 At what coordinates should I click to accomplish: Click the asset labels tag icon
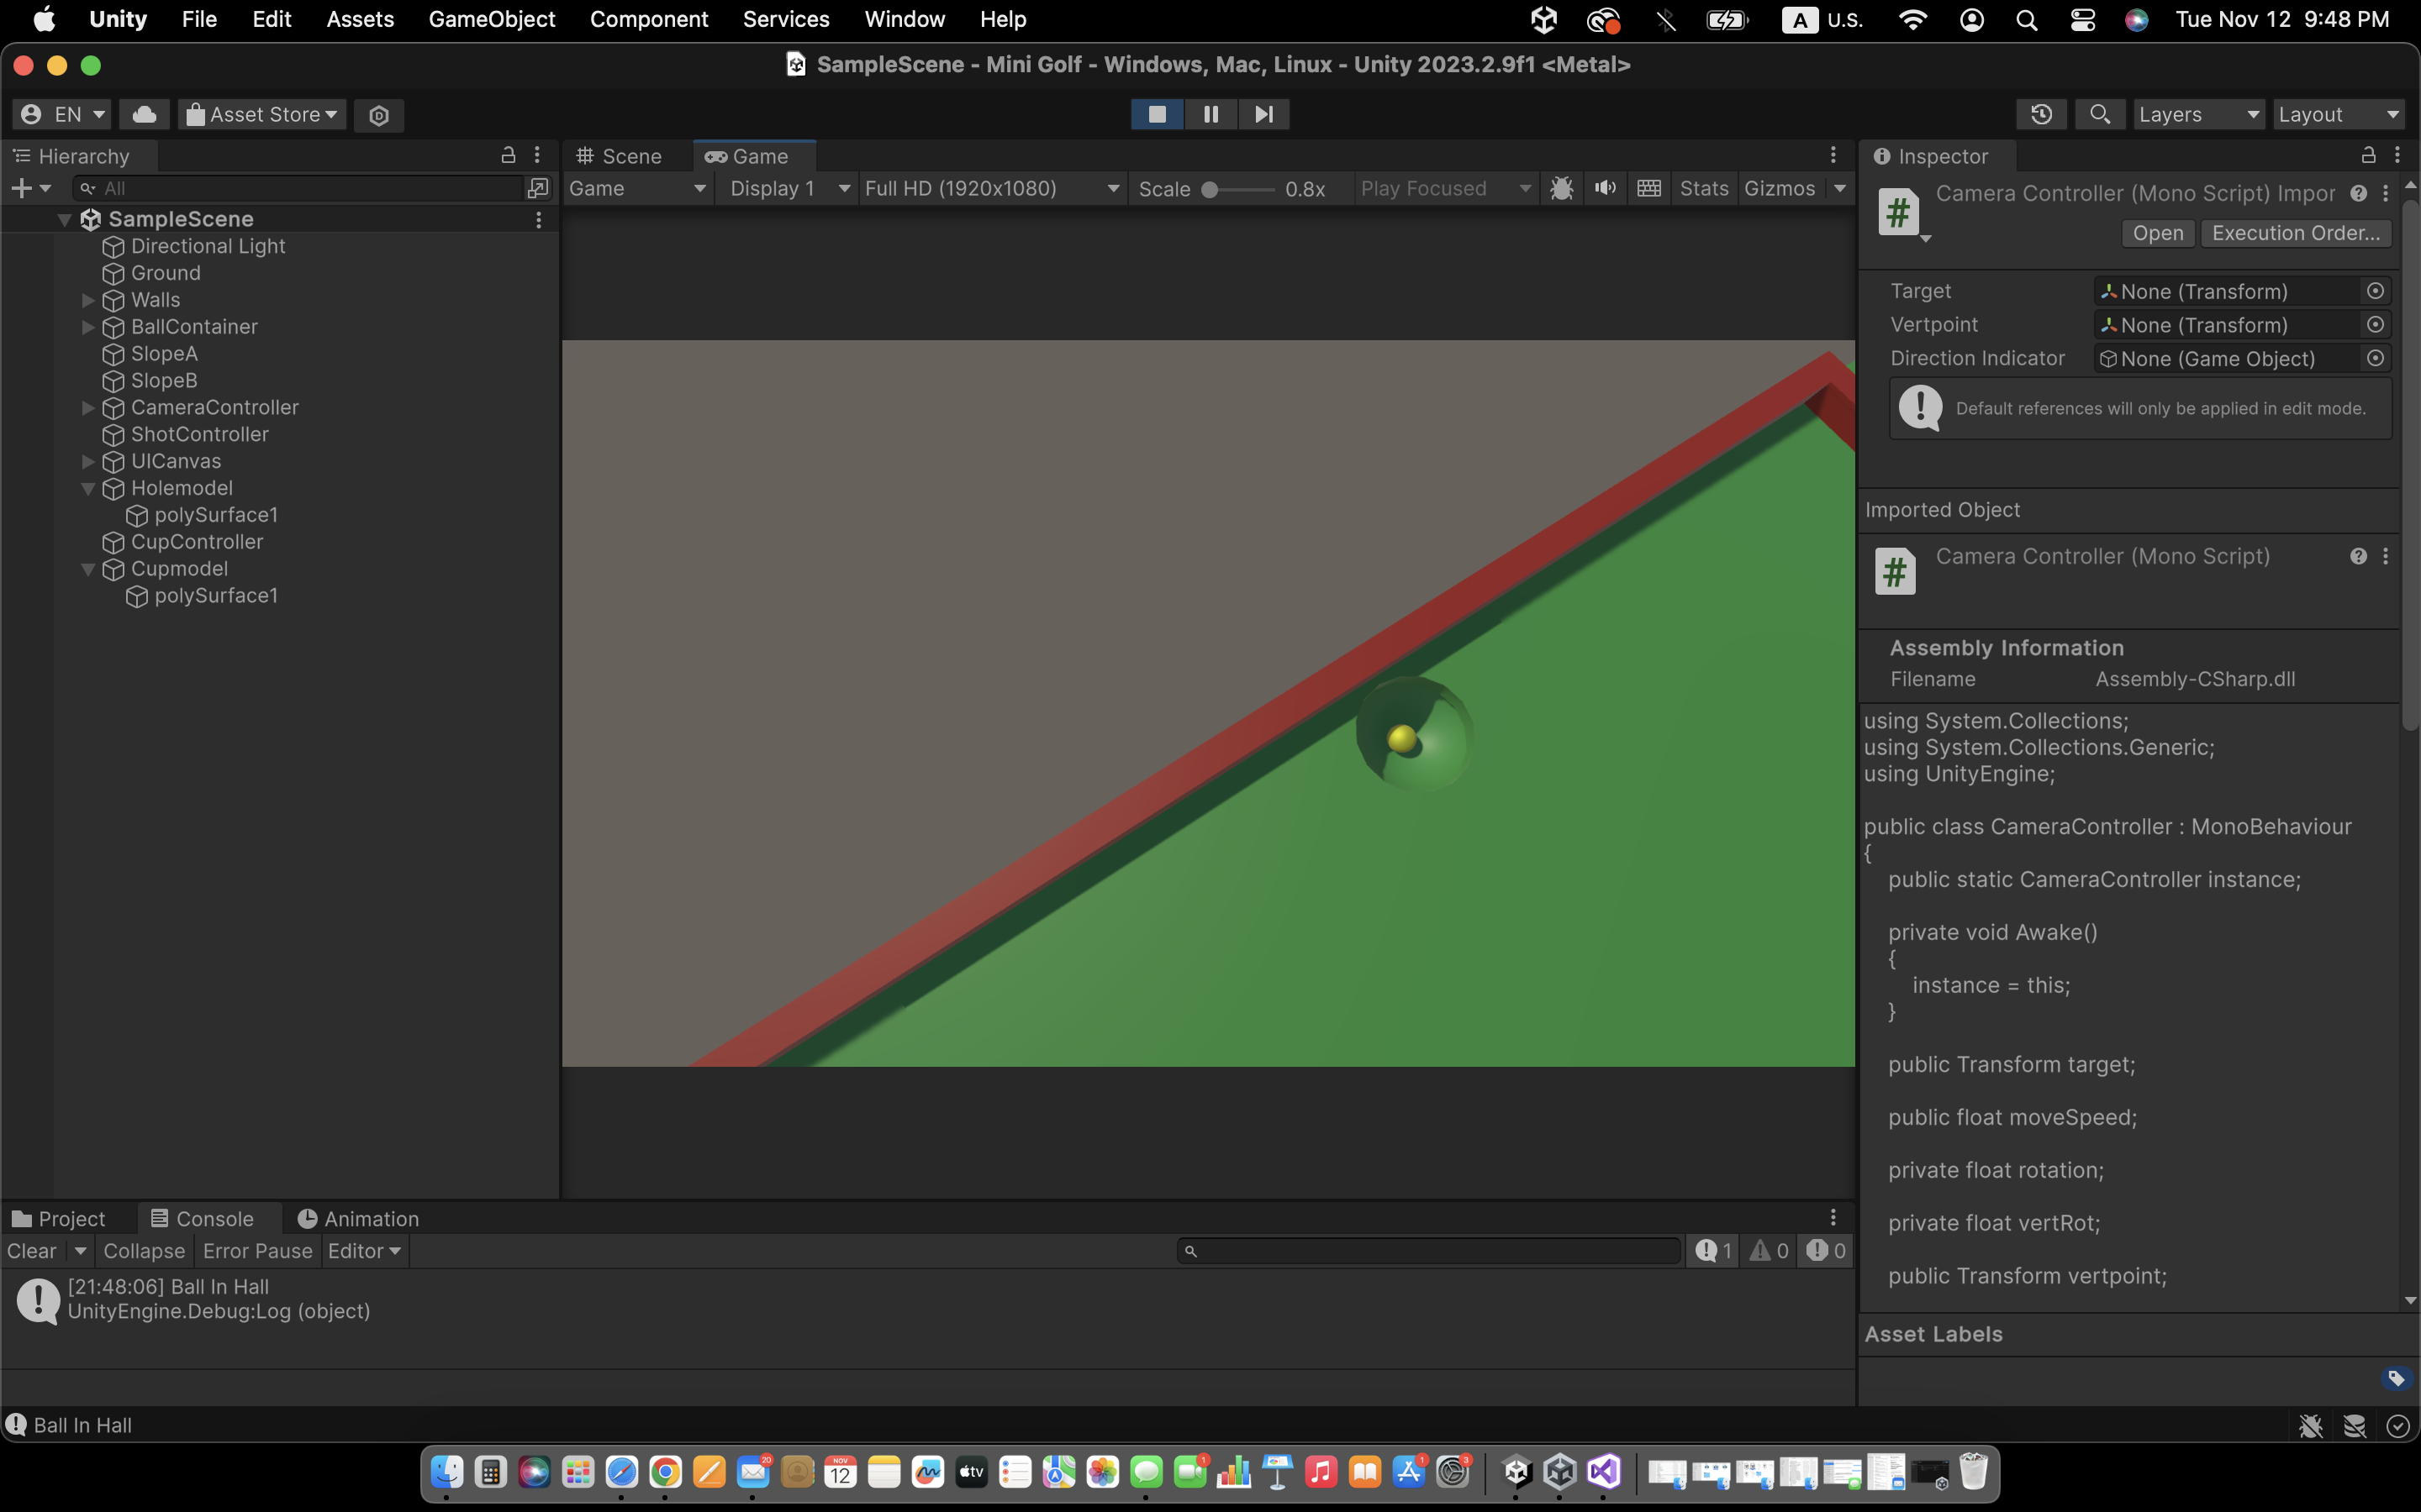click(x=2396, y=1378)
